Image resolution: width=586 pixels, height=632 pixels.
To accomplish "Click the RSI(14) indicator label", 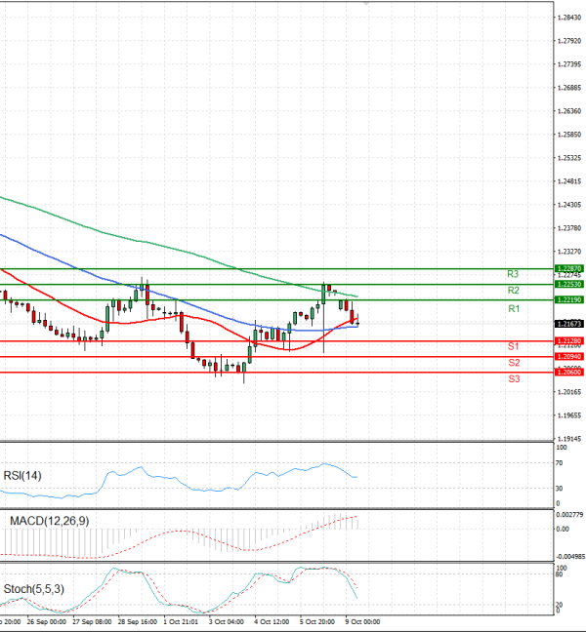I will click(x=22, y=476).
